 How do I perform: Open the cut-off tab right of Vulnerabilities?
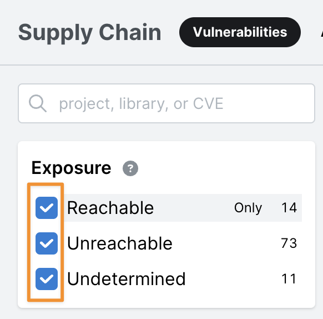tap(321, 32)
